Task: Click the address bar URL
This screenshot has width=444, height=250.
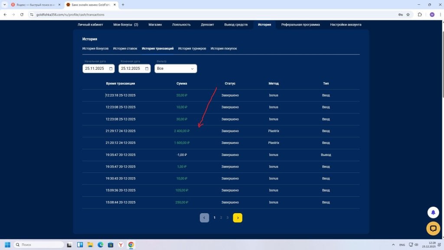Action: click(x=70, y=14)
